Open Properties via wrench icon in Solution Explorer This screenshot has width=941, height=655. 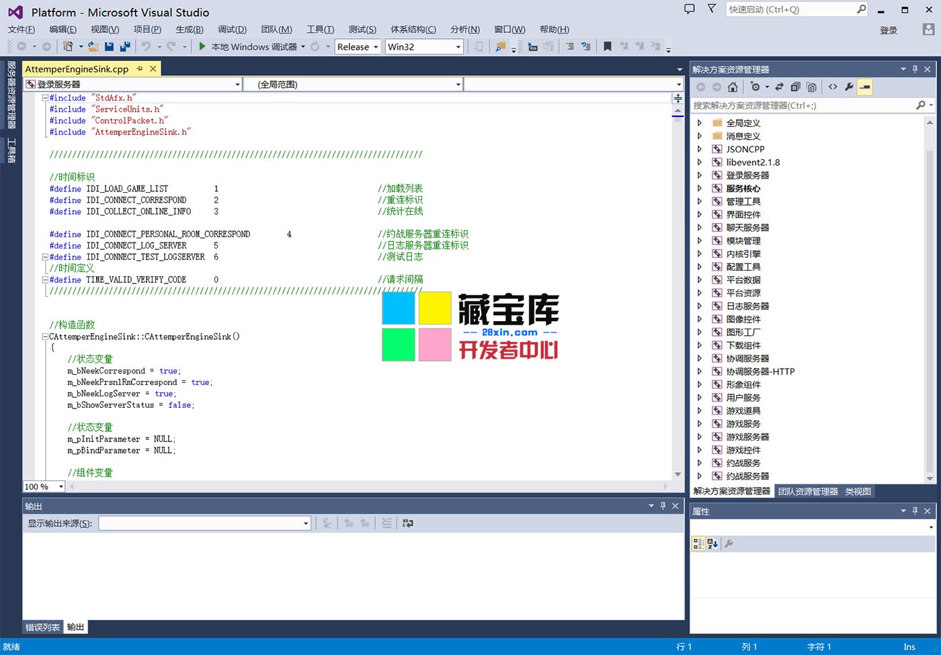click(x=849, y=87)
